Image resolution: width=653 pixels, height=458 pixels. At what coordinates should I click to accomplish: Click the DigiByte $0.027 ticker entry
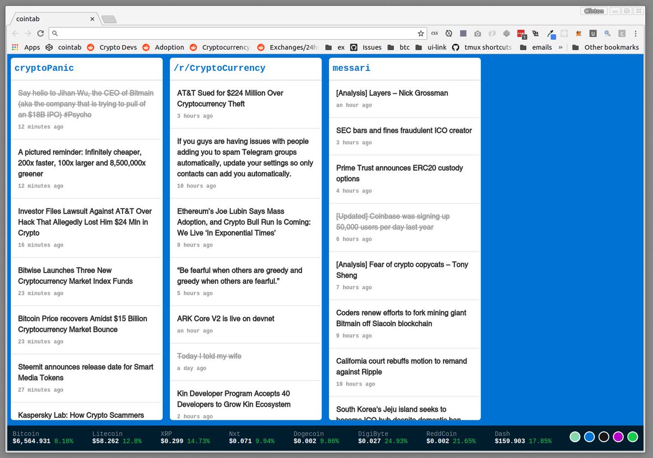383,437
